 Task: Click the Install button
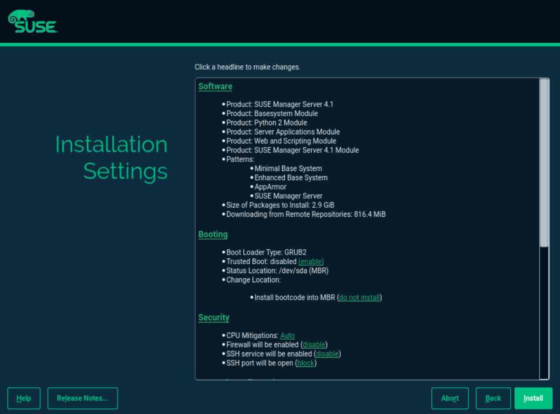click(533, 398)
